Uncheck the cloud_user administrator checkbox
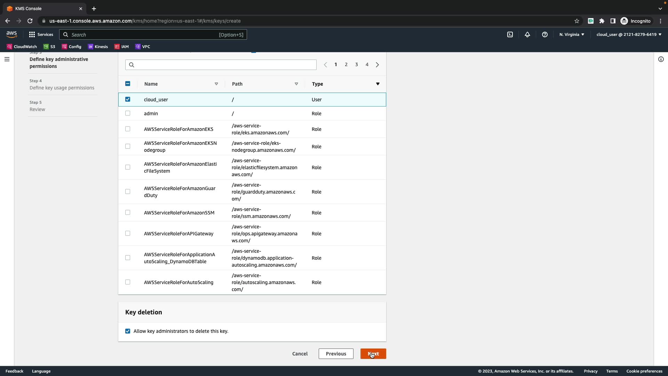Screen dimensions: 668x376 [128, 100]
